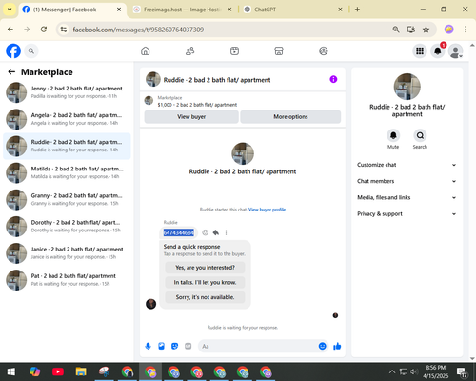Reload the page
This screenshot has width=476, height=381.
(44, 30)
